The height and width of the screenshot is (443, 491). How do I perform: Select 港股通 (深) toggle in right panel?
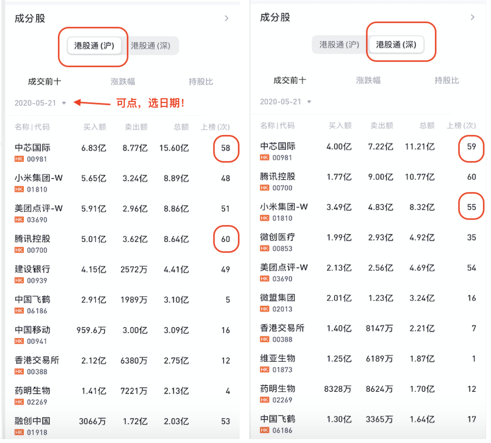point(396,45)
